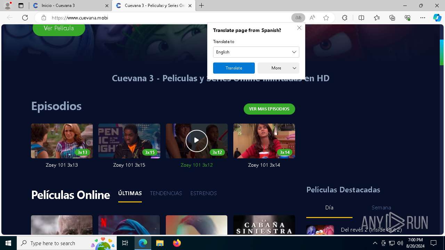
Task: Launch Microsoft Edge from the taskbar
Action: coord(143,243)
